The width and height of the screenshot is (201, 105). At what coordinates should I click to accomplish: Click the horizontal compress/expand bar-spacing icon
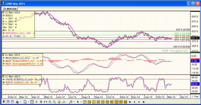(45, 102)
